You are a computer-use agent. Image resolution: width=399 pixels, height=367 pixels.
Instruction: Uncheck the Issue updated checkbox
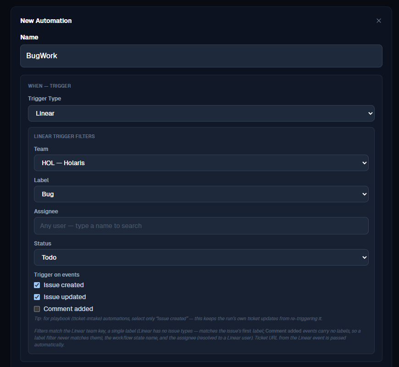(37, 297)
